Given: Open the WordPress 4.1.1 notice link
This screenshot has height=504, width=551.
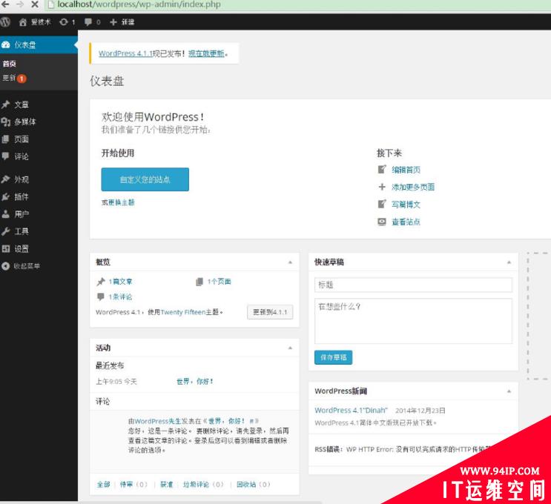Looking at the screenshot, I should coord(125,53).
